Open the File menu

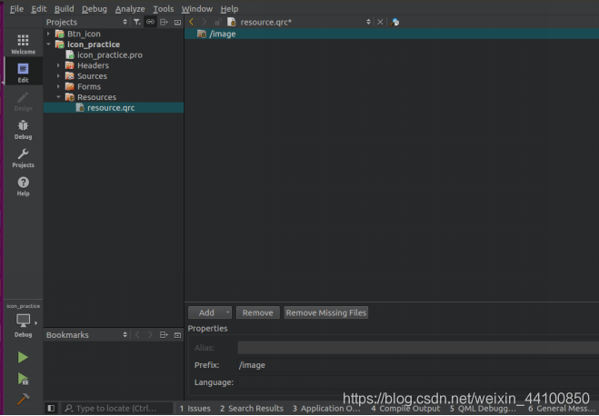click(x=16, y=9)
